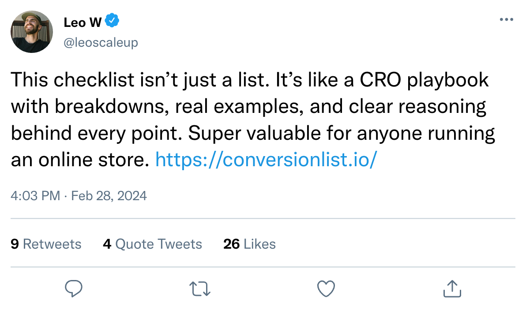Click the reply speech bubble icon

click(74, 289)
